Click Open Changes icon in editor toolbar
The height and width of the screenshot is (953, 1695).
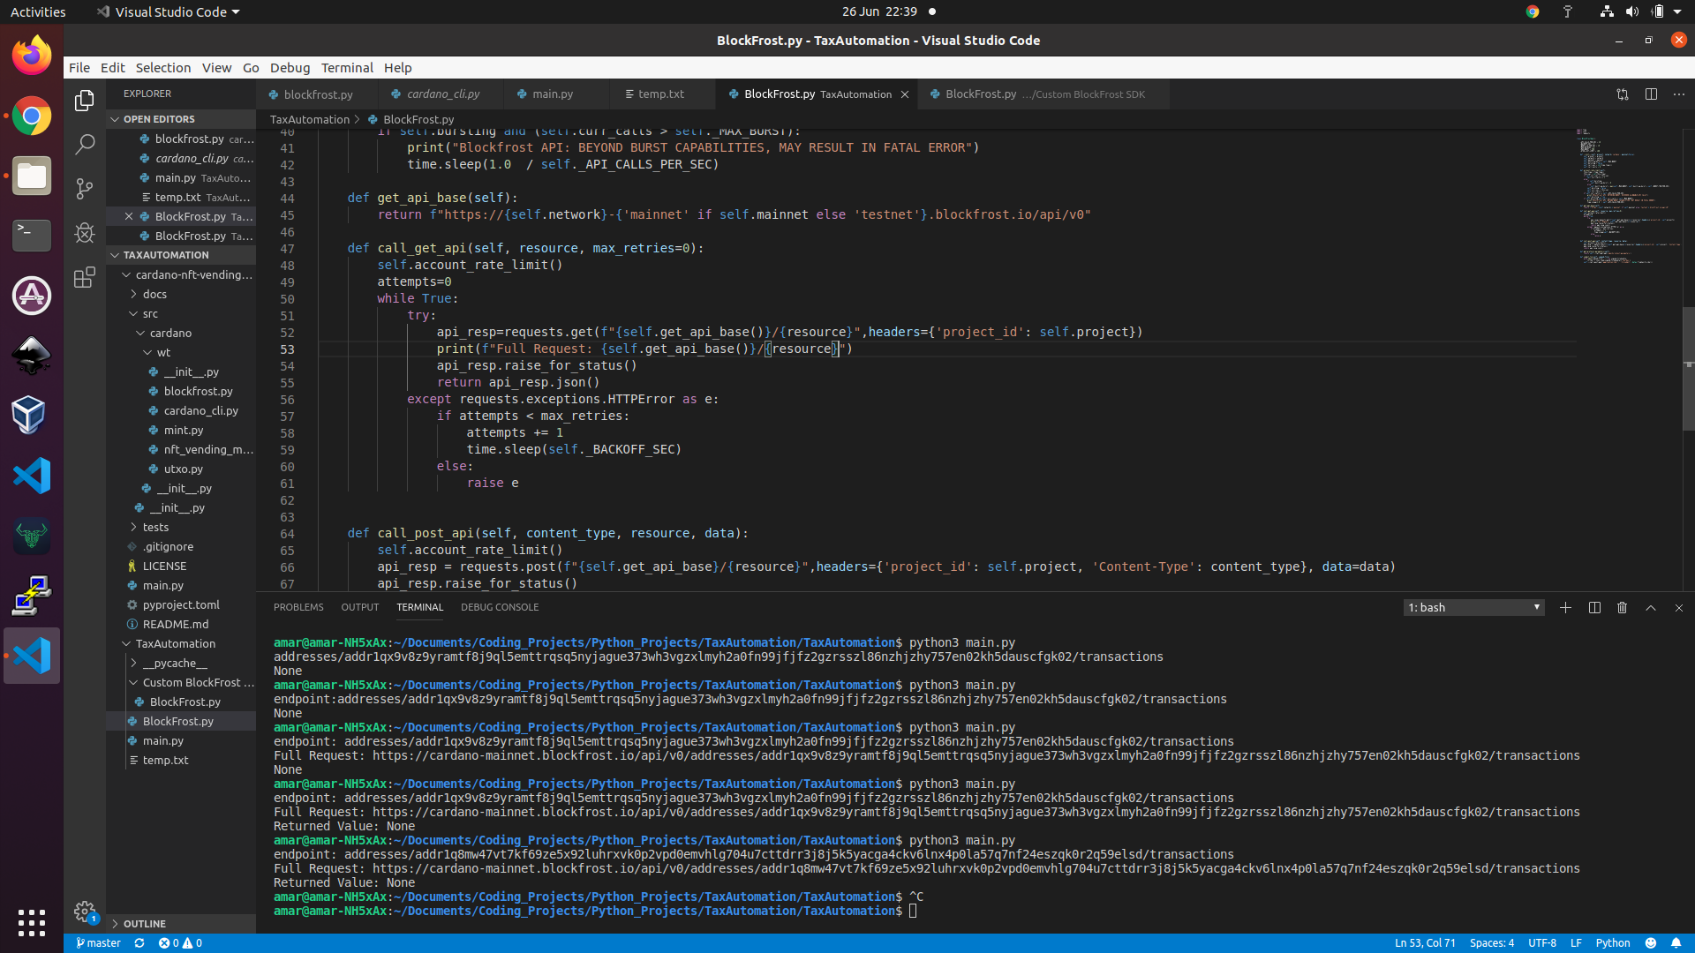pos(1623,94)
